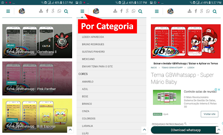Screen dimensions: 223x135
Task: Open Google icon in right screenshot header
Action: click(201, 11)
